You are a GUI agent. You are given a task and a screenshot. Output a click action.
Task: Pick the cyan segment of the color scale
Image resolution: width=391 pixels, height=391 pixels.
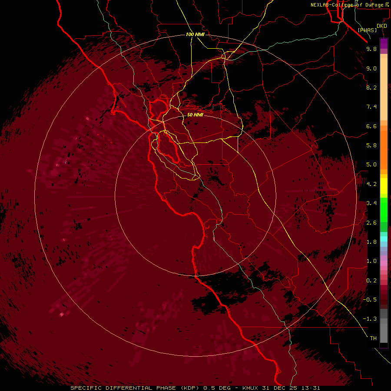pyautogui.click(x=384, y=239)
